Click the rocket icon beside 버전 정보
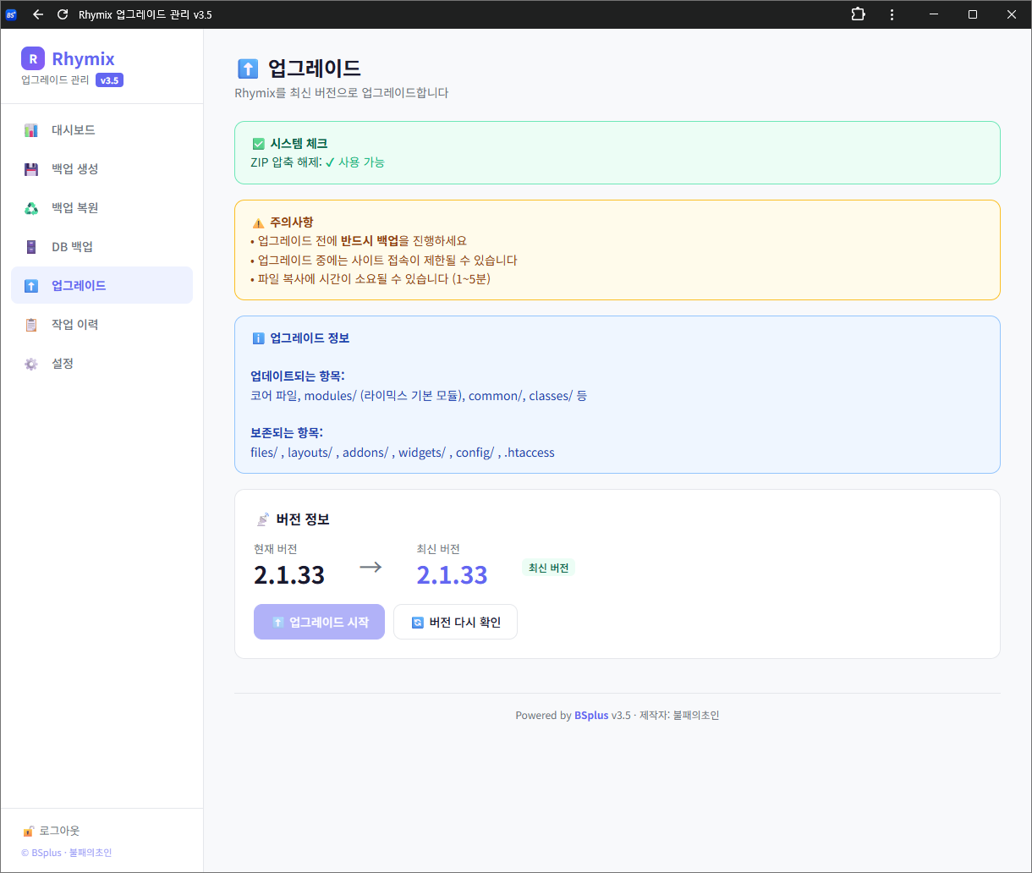1032x873 pixels. (262, 519)
